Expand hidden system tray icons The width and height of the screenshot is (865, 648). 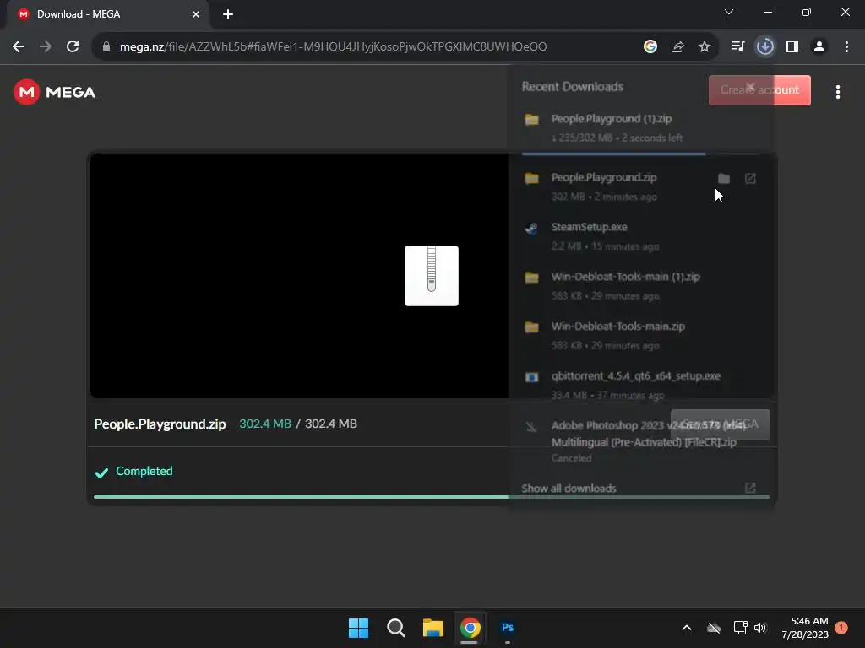[x=687, y=628]
